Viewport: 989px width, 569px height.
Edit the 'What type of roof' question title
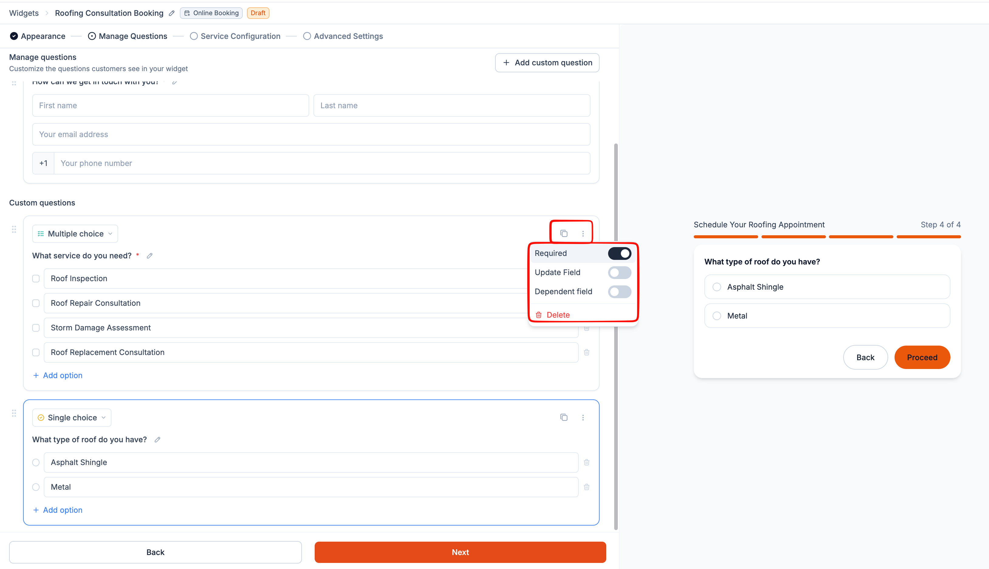157,440
